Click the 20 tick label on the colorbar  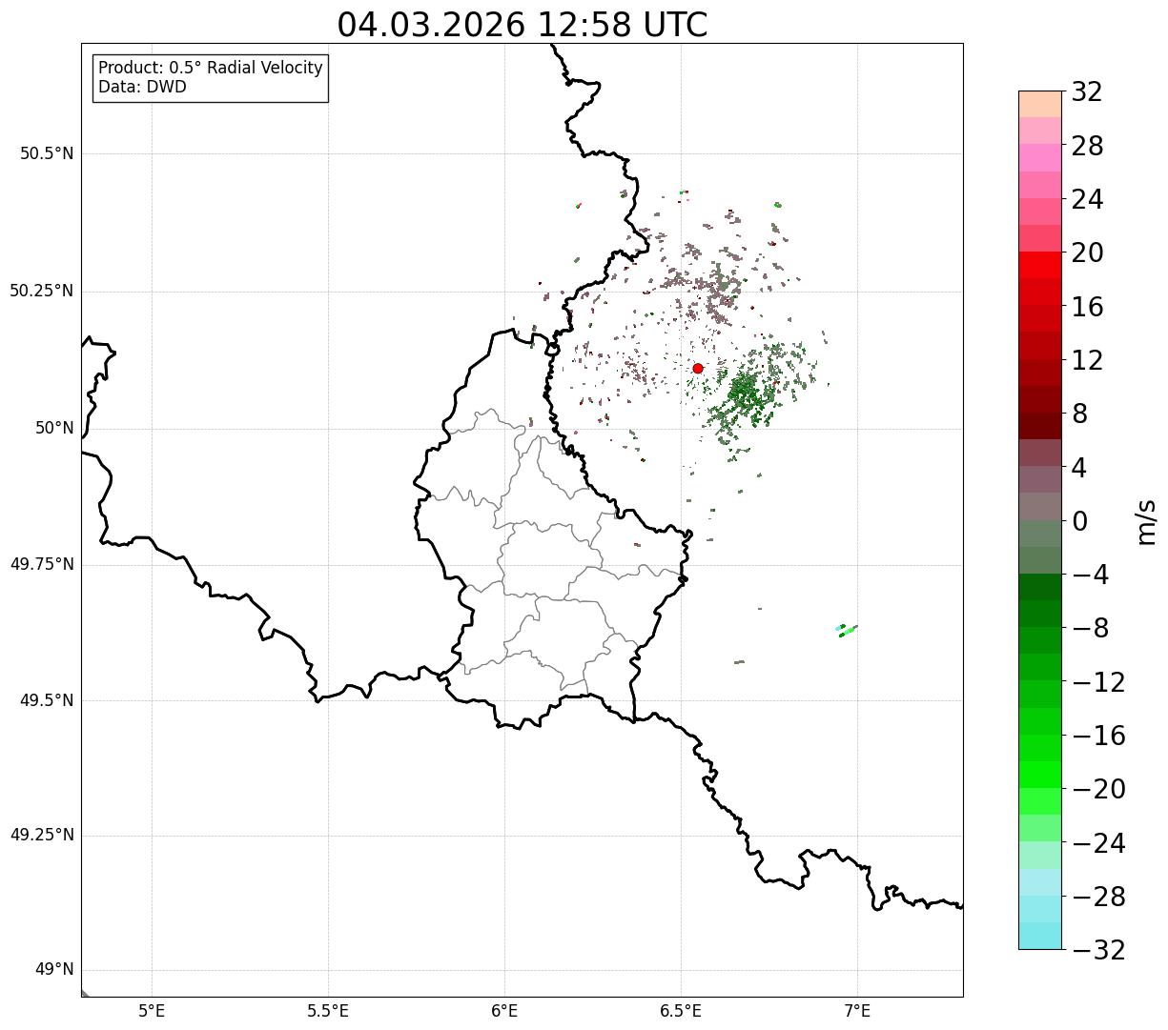click(x=1087, y=253)
